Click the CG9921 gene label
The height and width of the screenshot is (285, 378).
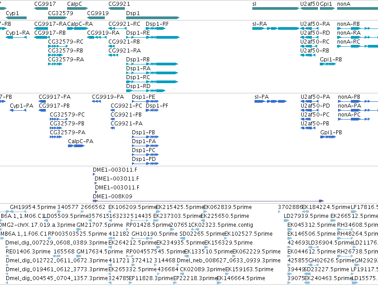119,4
